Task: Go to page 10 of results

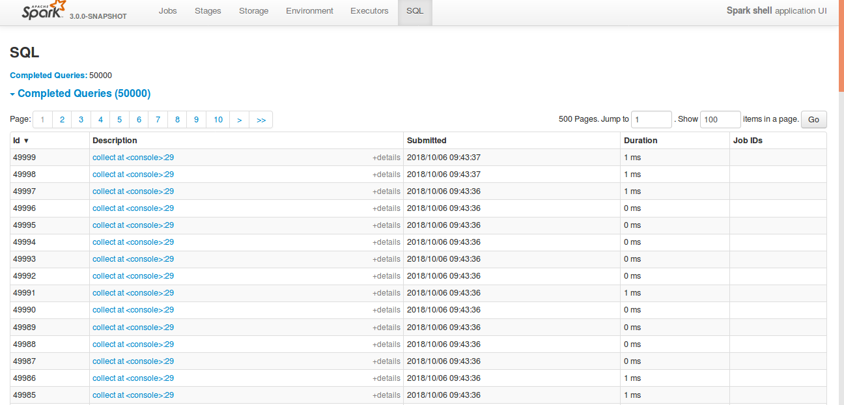Action: coord(218,120)
